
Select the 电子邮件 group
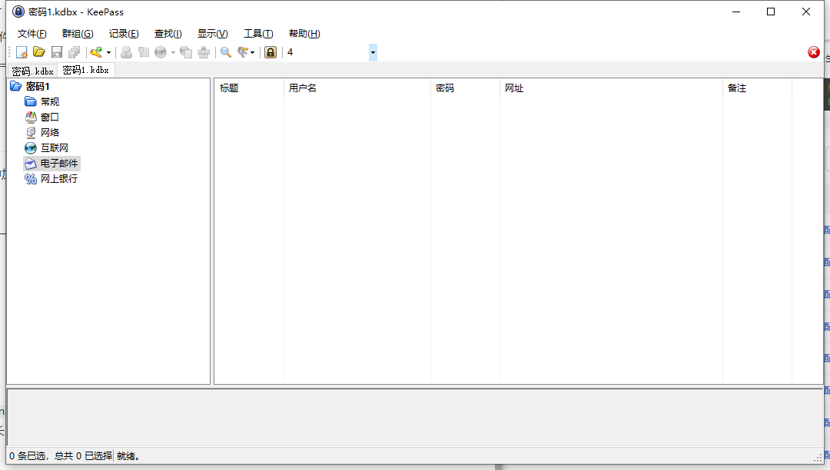(59, 164)
